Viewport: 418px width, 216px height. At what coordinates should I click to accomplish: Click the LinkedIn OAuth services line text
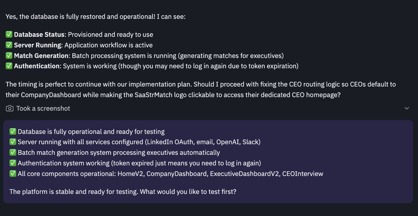click(139, 142)
